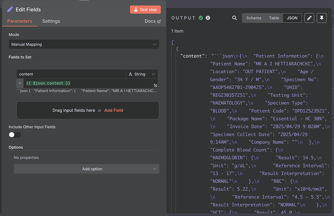Viewport: 334px width, 216px height.
Task: Click the expression equals sign icon
Action: (x=20, y=83)
